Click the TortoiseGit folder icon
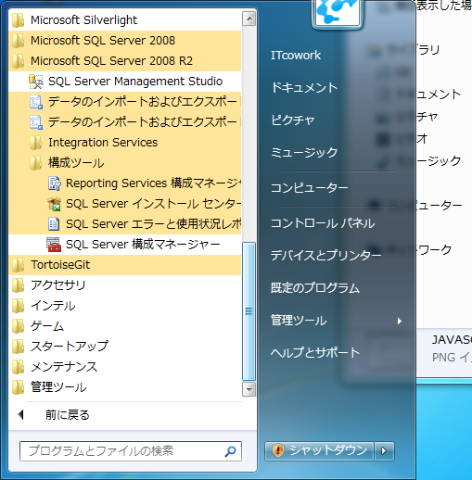The image size is (472, 480). pyautogui.click(x=19, y=265)
